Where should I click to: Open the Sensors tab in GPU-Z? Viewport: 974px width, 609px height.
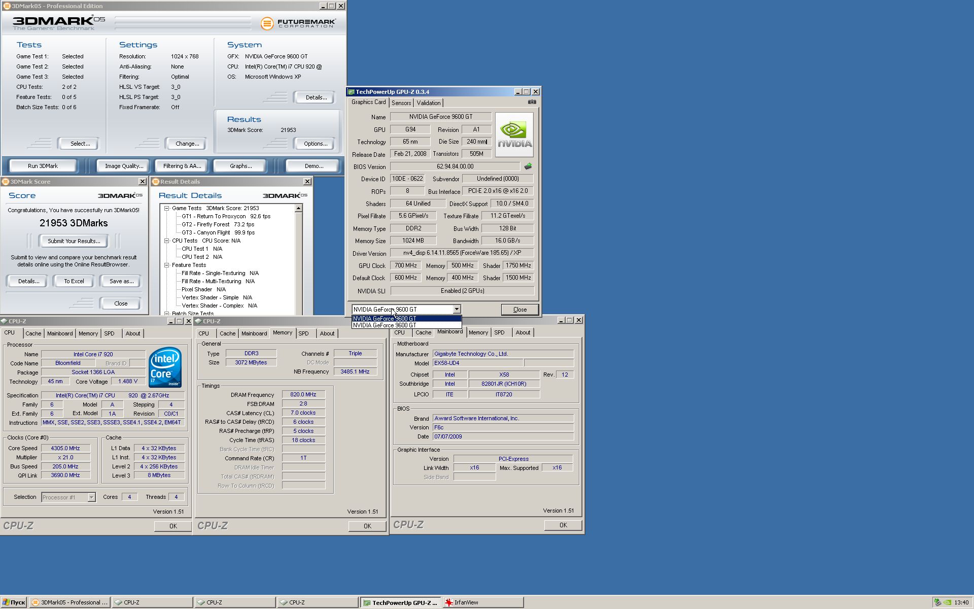click(401, 103)
